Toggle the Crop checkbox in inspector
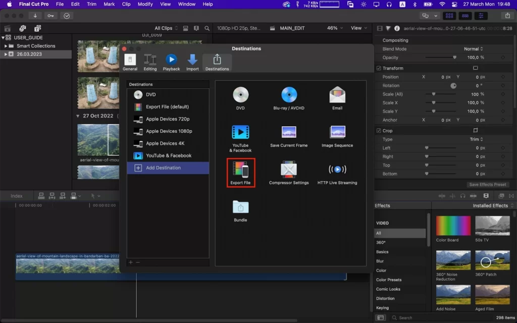 point(379,131)
